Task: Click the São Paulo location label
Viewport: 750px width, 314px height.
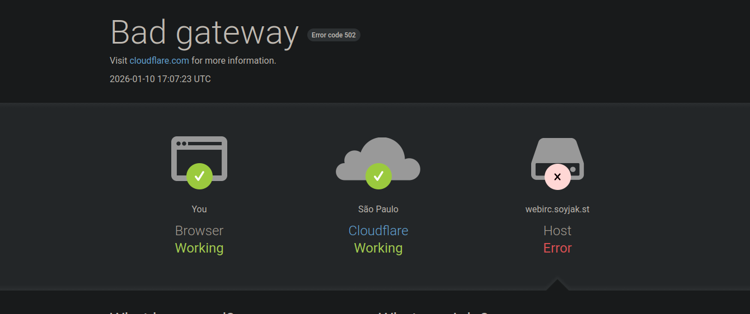Action: point(378,209)
